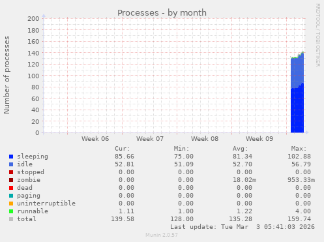Viewport: 324px width, 242px height.
Task: Click the 'Number of processes' axis label
Action: coord(7,75)
